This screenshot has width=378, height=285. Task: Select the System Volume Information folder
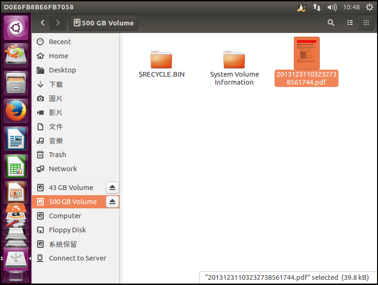234,68
